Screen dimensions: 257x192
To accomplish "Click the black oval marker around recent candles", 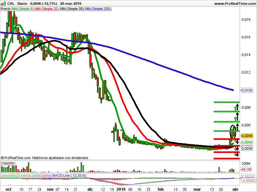I will point(233,132).
